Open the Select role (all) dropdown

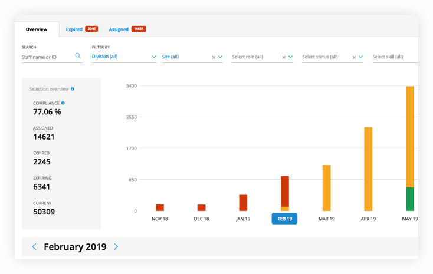pos(290,57)
